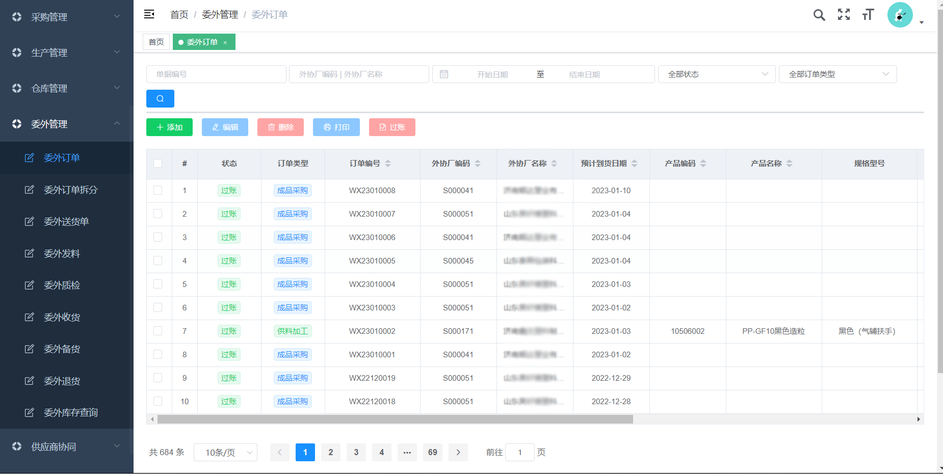Check the row for order WX23010008

pyautogui.click(x=158, y=190)
